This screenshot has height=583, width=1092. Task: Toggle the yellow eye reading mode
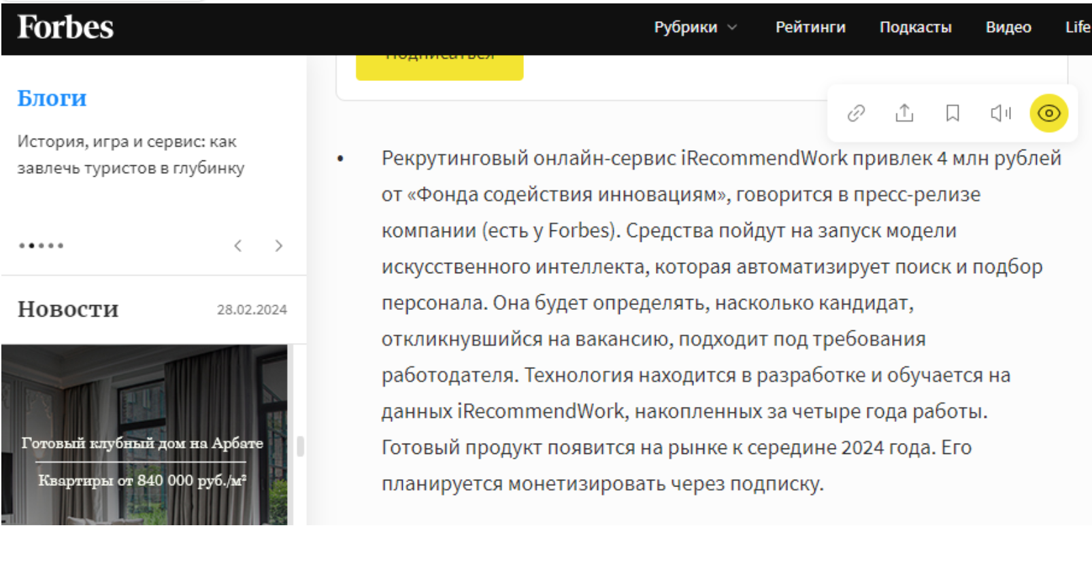point(1049,113)
